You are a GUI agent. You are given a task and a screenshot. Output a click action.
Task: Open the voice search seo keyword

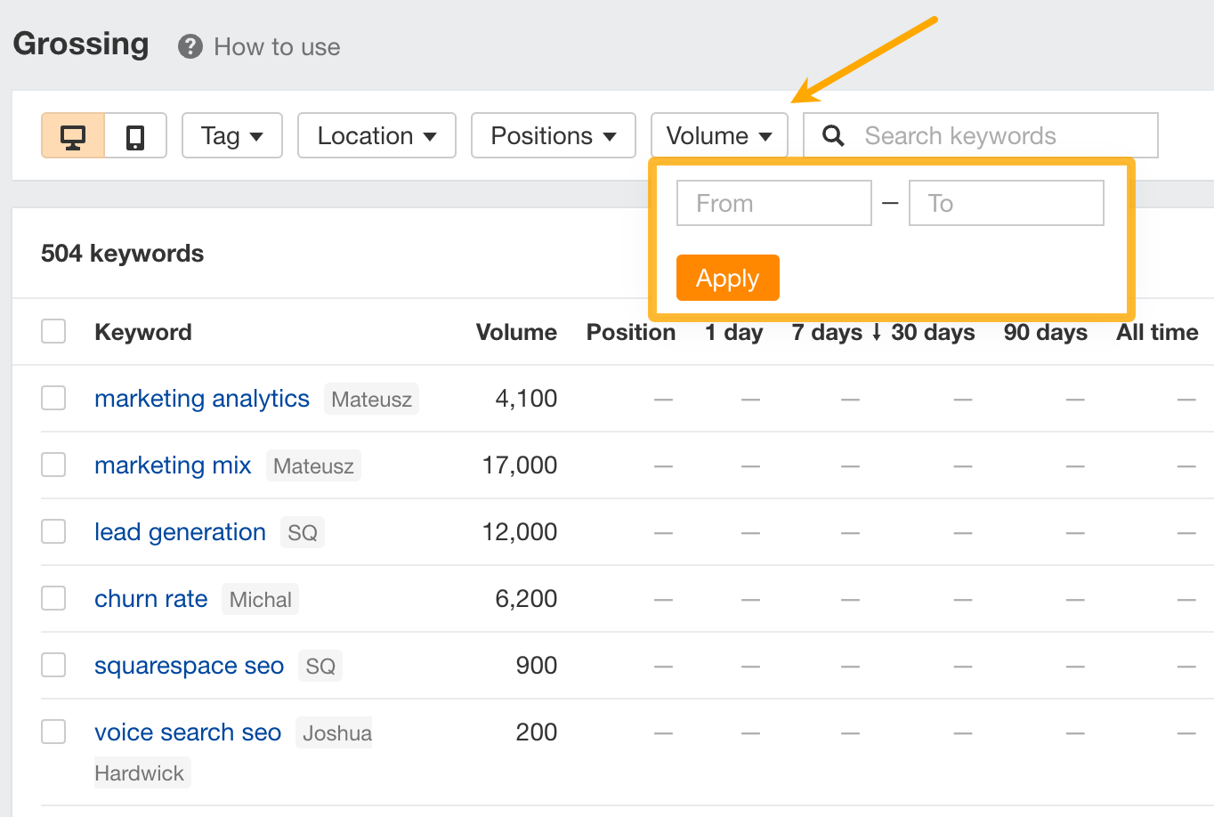188,732
